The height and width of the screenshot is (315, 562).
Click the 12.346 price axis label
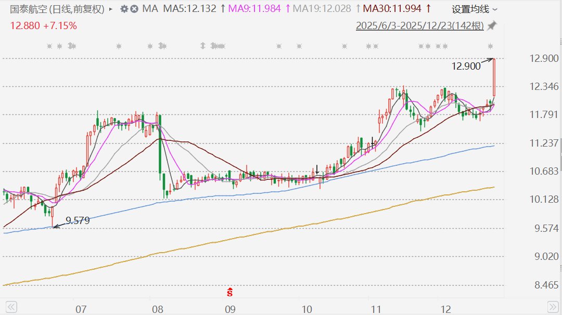[x=544, y=86]
